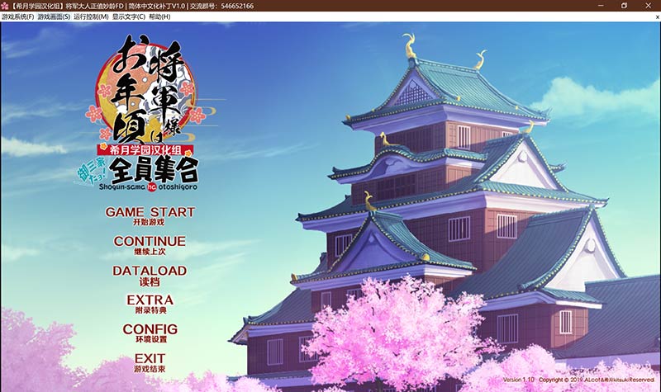Click EXIT to end the game
661x392 pixels.
pyautogui.click(x=150, y=361)
